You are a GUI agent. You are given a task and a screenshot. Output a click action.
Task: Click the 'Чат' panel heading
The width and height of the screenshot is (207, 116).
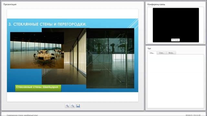click(149, 49)
